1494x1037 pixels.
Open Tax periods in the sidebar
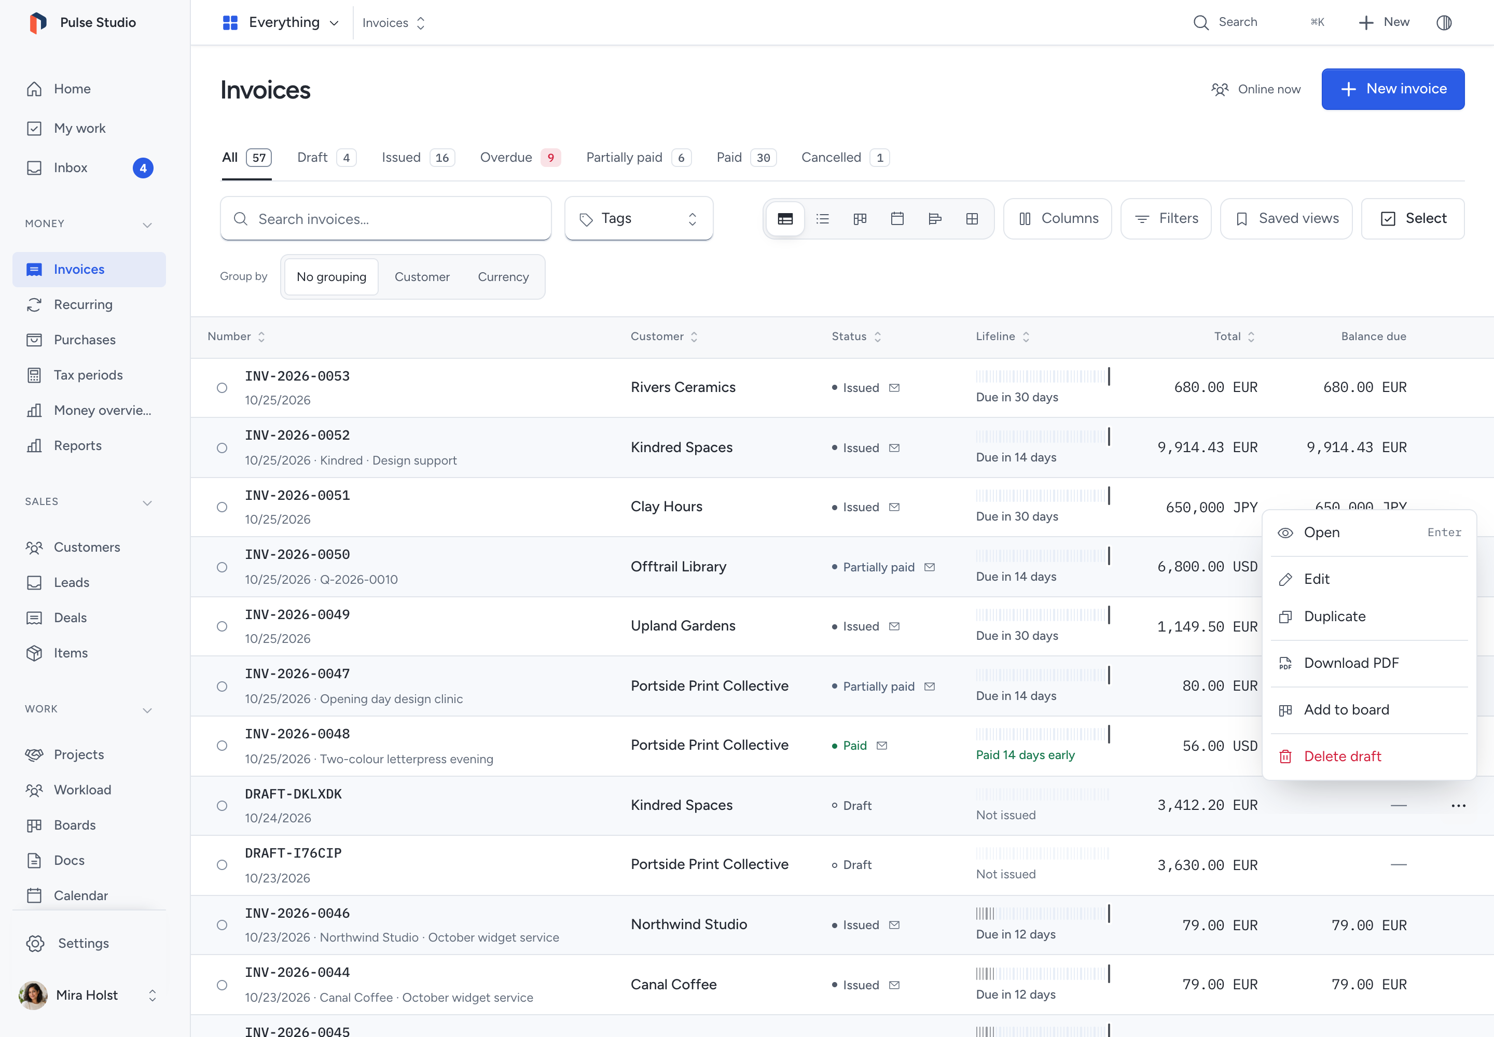pyautogui.click(x=89, y=375)
